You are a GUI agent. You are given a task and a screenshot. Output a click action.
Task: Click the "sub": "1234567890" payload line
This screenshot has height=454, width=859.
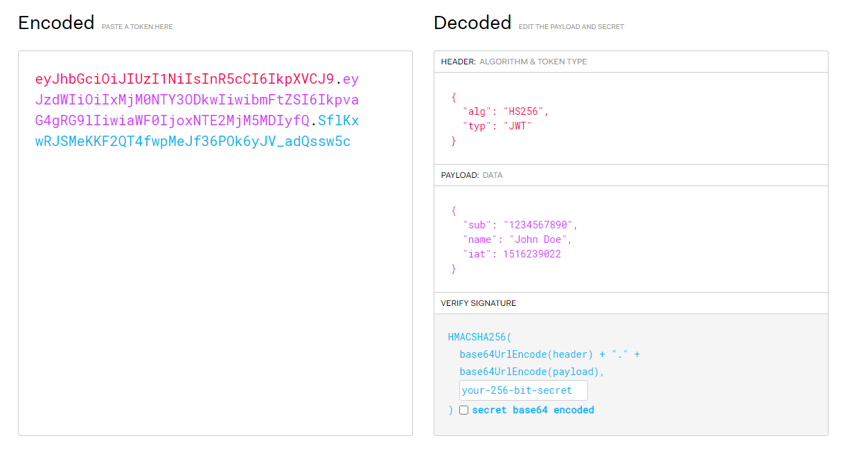click(x=520, y=225)
